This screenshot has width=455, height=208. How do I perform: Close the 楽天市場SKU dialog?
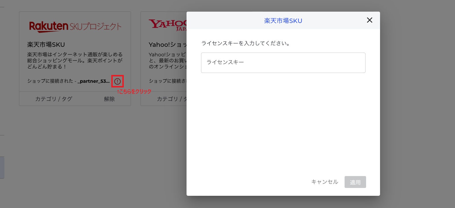click(370, 20)
